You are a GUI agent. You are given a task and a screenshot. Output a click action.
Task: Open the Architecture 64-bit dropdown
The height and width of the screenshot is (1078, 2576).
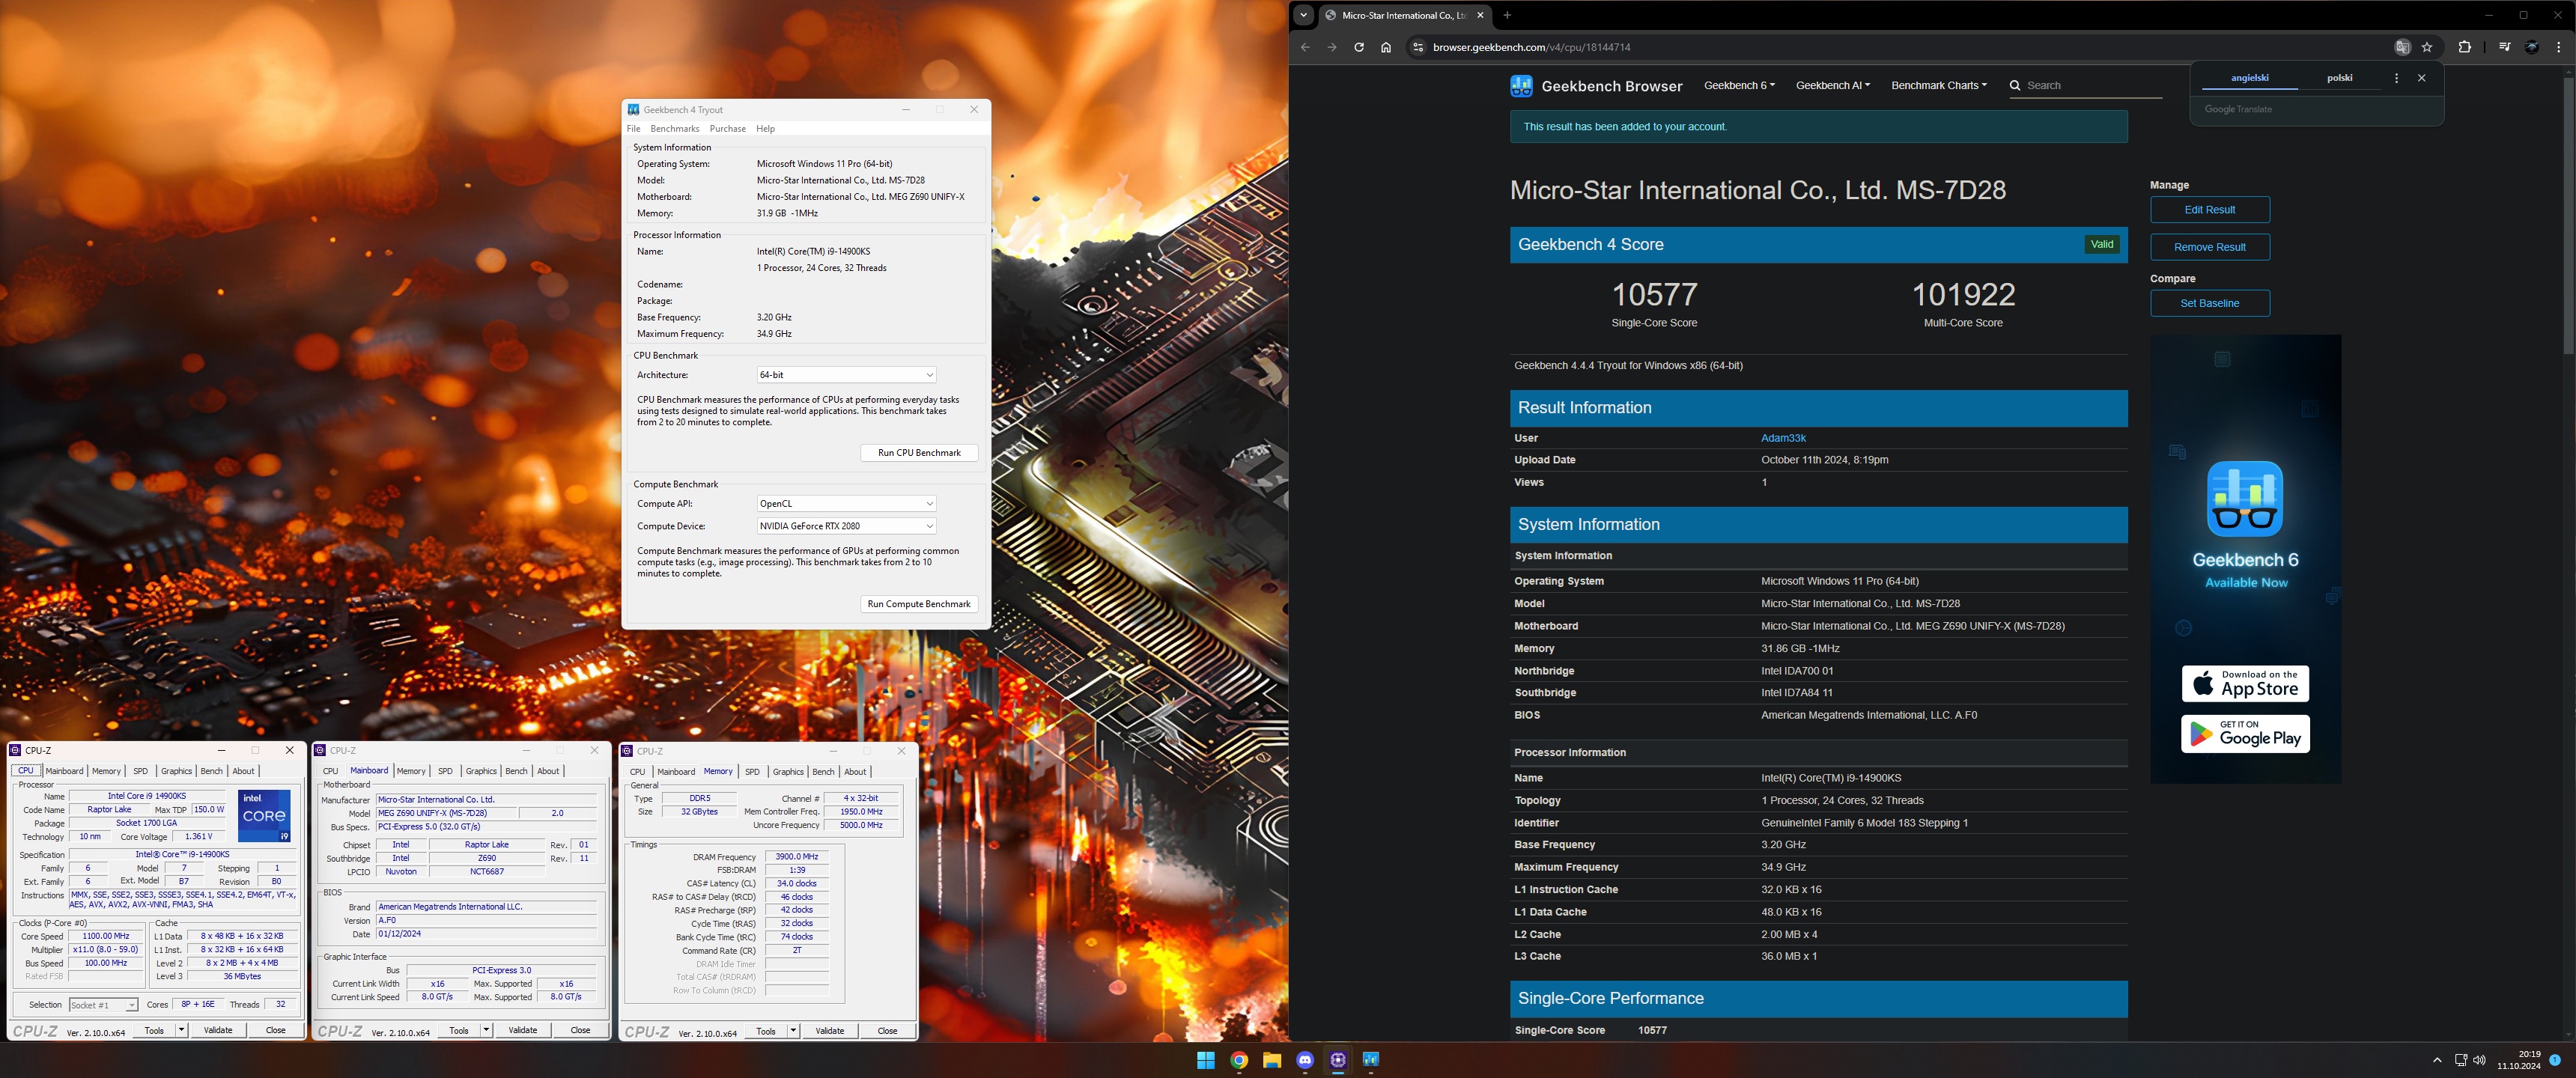[846, 375]
